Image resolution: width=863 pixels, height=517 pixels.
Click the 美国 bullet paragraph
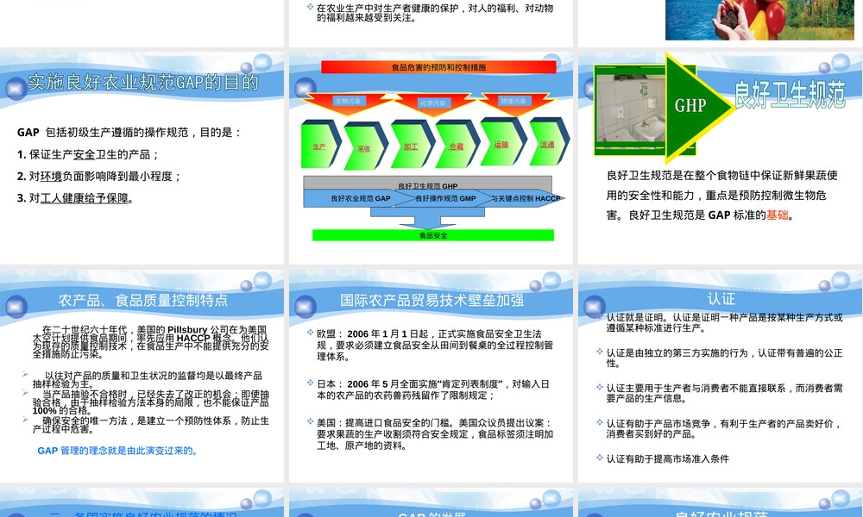(435, 434)
